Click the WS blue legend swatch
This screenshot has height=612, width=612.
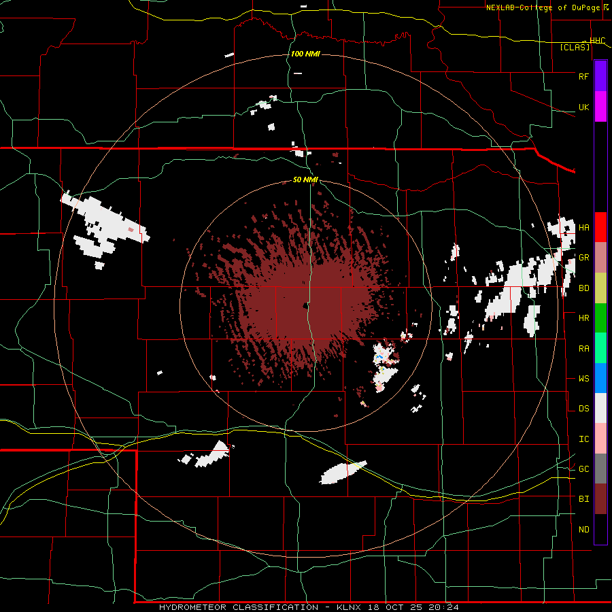tap(600, 378)
